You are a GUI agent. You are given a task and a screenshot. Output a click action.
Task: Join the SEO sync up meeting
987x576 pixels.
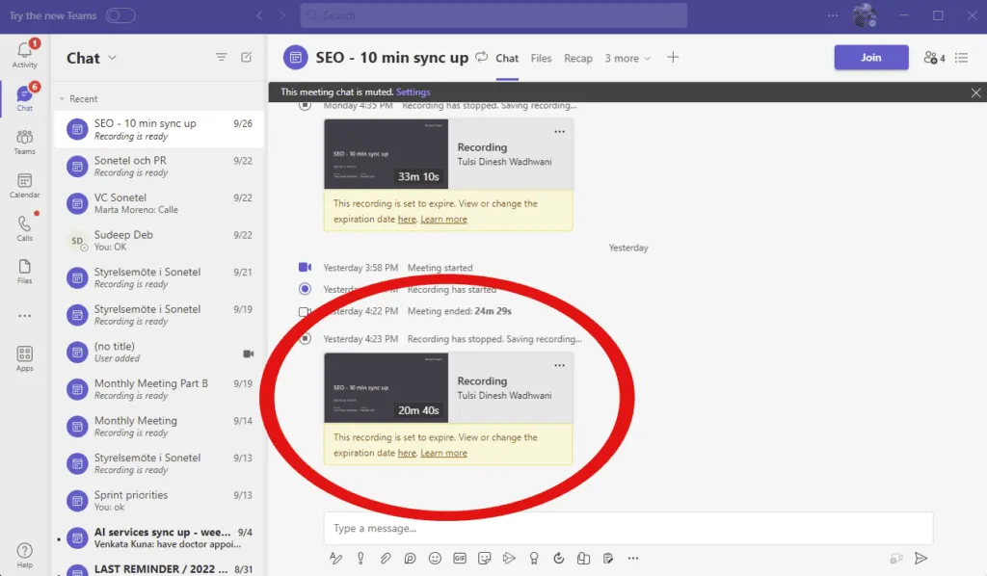click(x=870, y=58)
